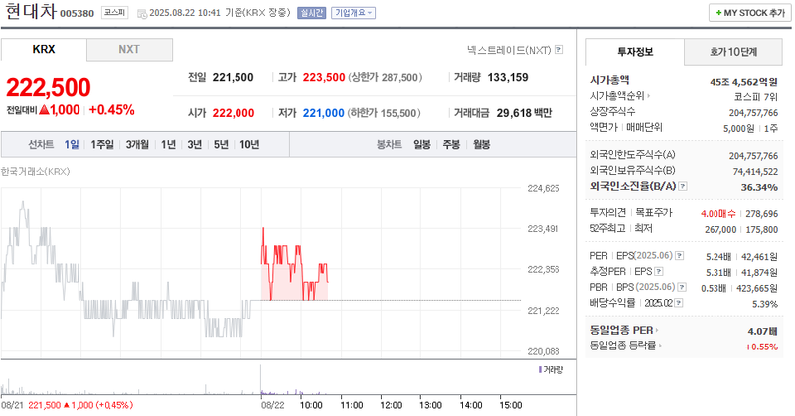Screen dimensions: 795x416
Task: Click stock code 005380
Action: point(78,13)
